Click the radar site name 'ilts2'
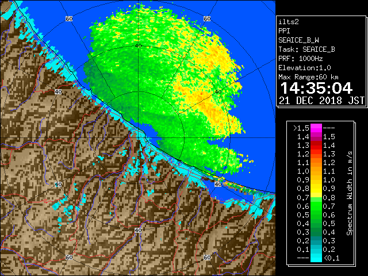The width and height of the screenshot is (368, 276). tap(289, 22)
